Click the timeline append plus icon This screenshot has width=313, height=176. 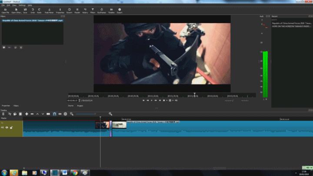pyautogui.click(x=27, y=114)
